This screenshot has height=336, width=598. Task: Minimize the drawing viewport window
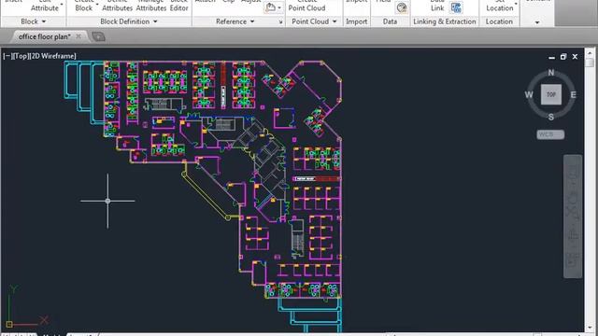(x=551, y=57)
